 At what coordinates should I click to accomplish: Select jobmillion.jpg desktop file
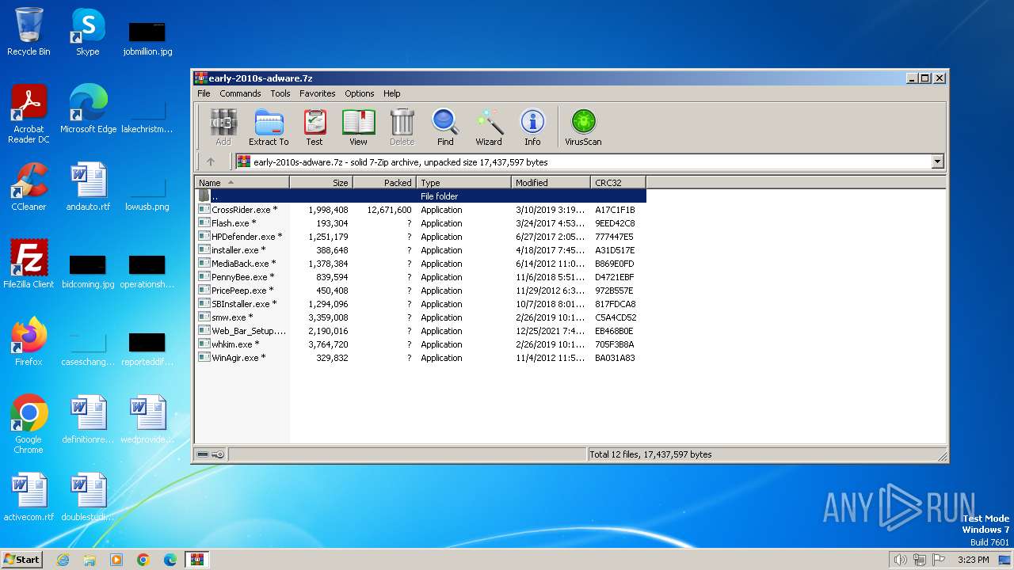147,36
